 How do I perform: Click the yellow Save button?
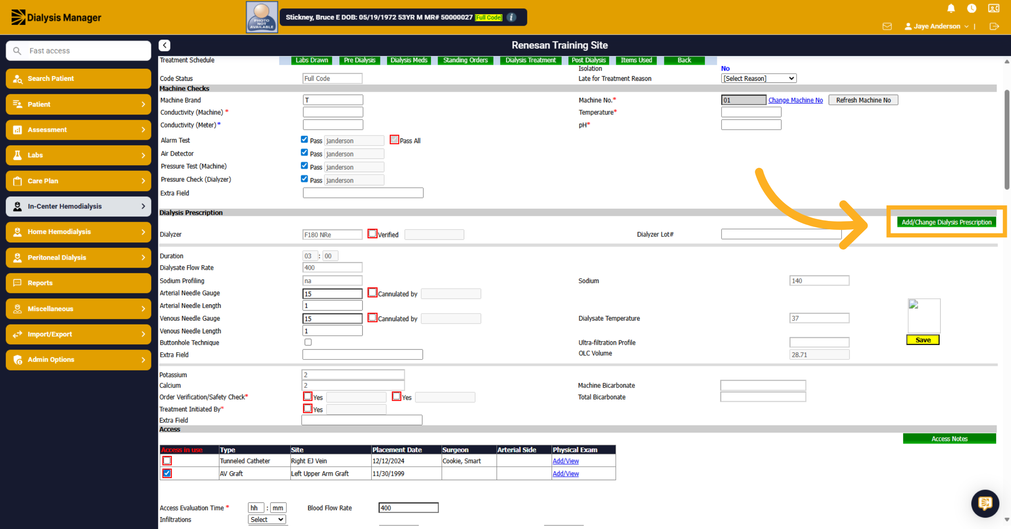pyautogui.click(x=923, y=340)
